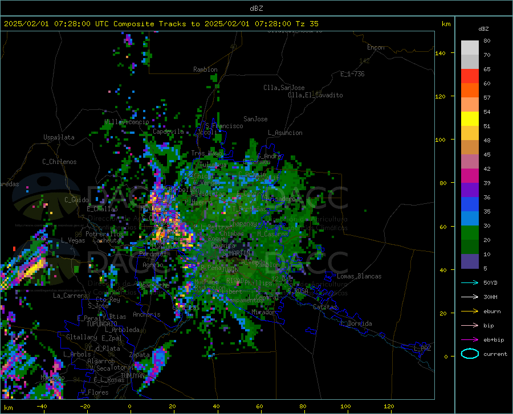Viewport: 513px width, 414px height.
Task: Click the Clla.El_Cavadito map label
Action: click(315, 95)
